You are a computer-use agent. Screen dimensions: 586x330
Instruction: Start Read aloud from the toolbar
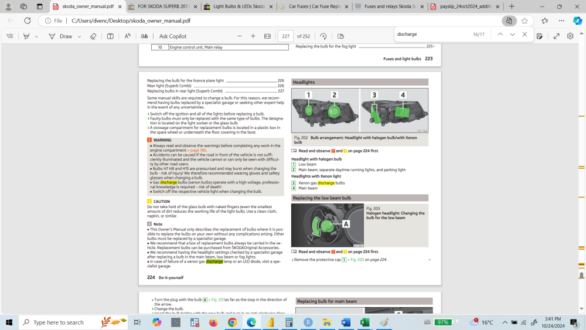coord(127,36)
